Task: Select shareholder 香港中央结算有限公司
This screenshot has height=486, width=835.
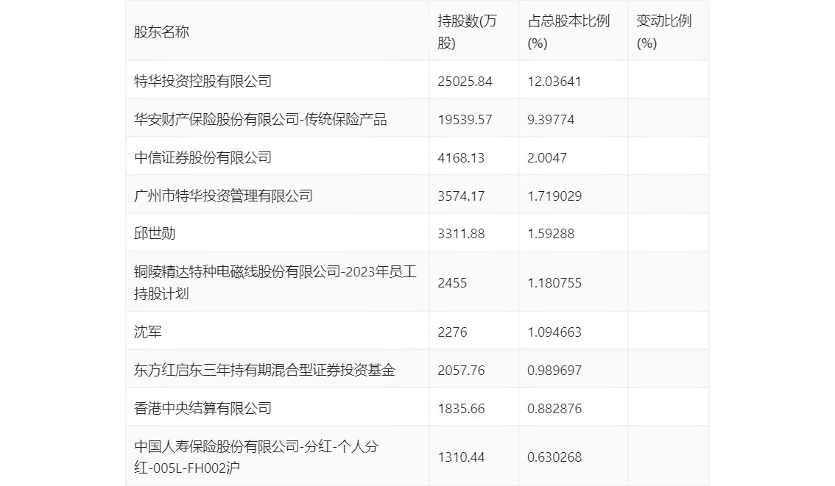Action: tap(203, 409)
